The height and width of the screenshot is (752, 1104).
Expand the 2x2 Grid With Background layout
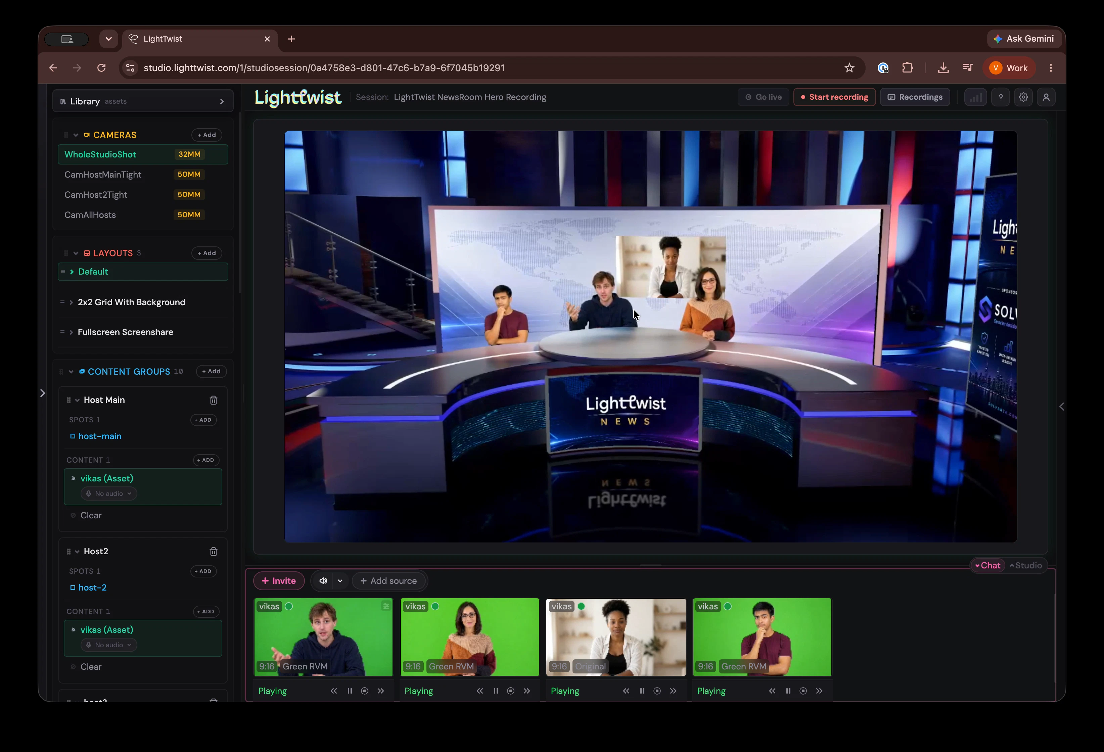(x=71, y=302)
